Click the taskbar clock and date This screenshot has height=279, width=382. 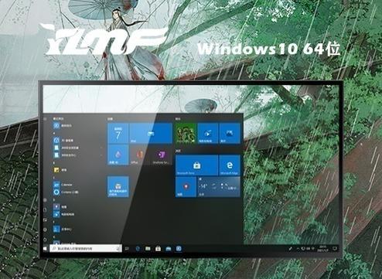click(322, 249)
